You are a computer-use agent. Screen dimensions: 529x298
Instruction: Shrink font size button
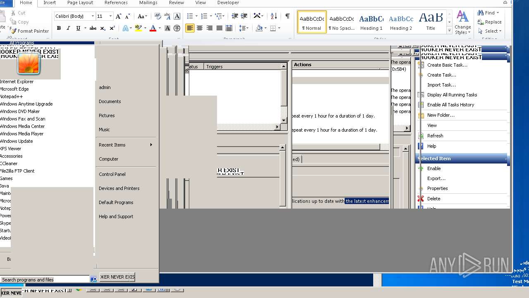(x=128, y=16)
